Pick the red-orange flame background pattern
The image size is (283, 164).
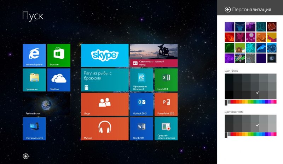(229, 37)
